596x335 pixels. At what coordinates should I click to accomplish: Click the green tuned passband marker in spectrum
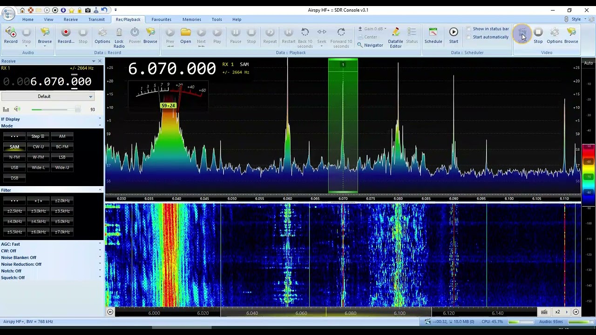pos(343,126)
